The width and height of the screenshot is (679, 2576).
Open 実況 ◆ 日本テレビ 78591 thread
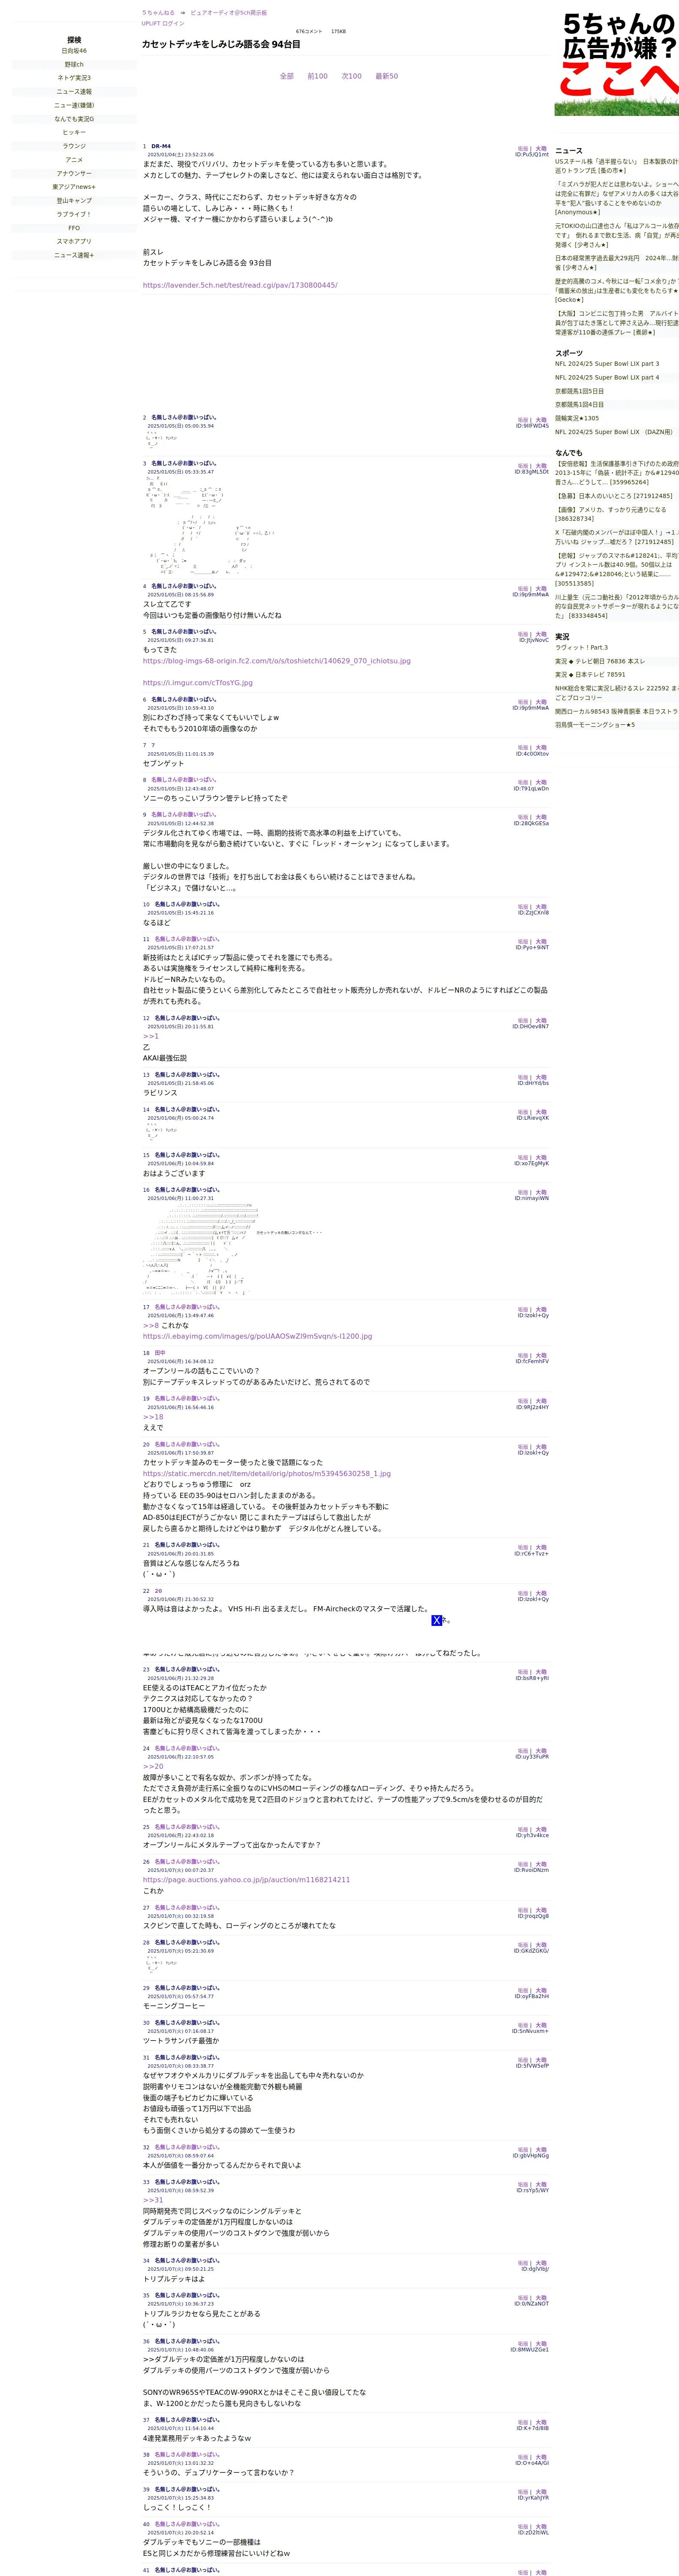[590, 674]
